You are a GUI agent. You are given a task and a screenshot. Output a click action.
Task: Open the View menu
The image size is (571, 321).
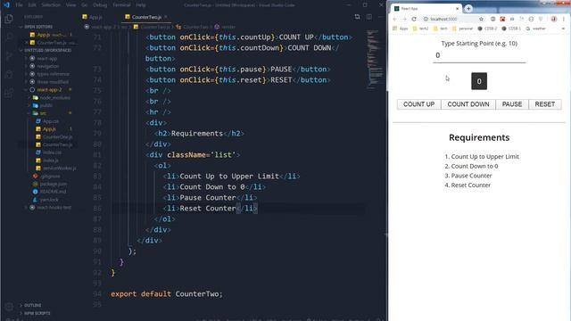71,5
